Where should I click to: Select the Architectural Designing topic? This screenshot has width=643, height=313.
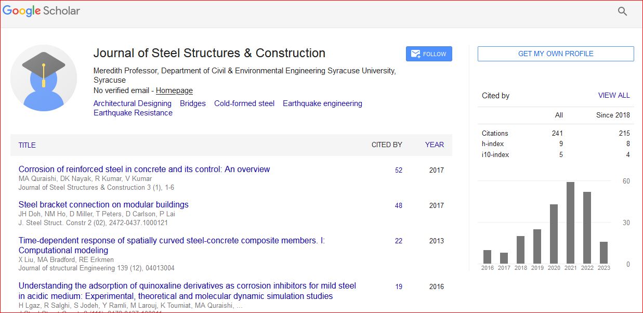click(x=132, y=103)
